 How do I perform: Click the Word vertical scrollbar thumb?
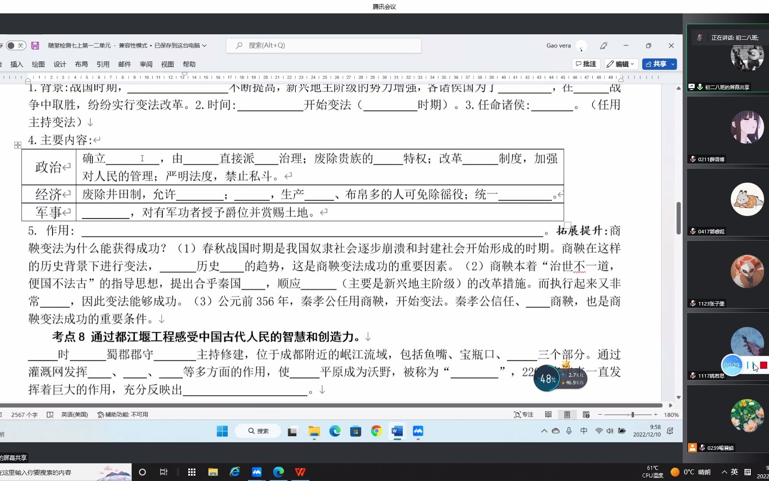tap(678, 218)
